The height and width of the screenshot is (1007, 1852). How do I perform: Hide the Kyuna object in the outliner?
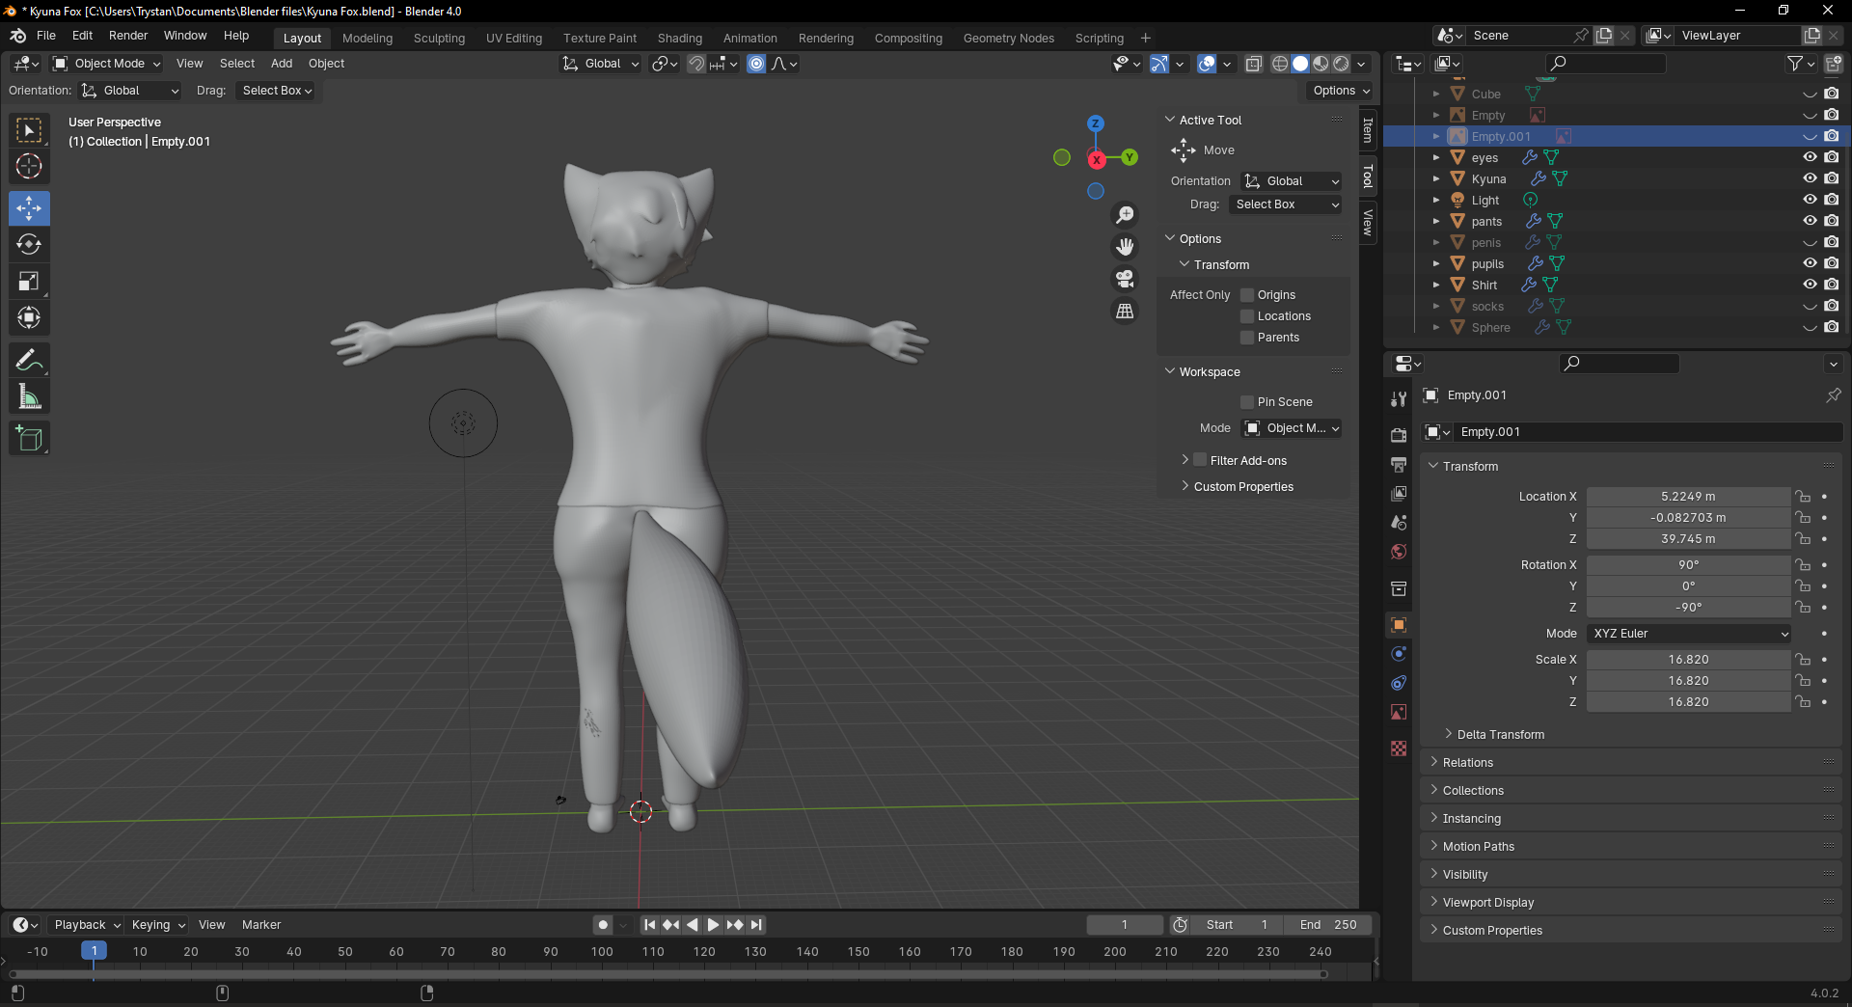pos(1810,178)
